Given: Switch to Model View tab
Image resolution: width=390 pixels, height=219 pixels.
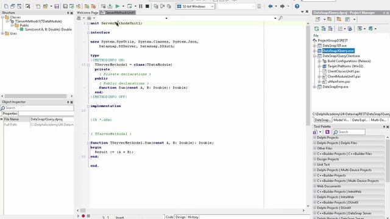Looking at the screenshot, I should (x=341, y=120).
